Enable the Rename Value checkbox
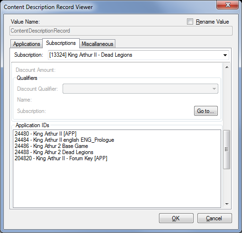Image resolution: width=242 pixels, height=233 pixels. click(190, 22)
